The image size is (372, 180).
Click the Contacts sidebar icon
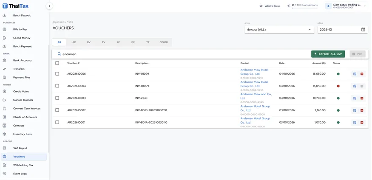click(x=4, y=126)
